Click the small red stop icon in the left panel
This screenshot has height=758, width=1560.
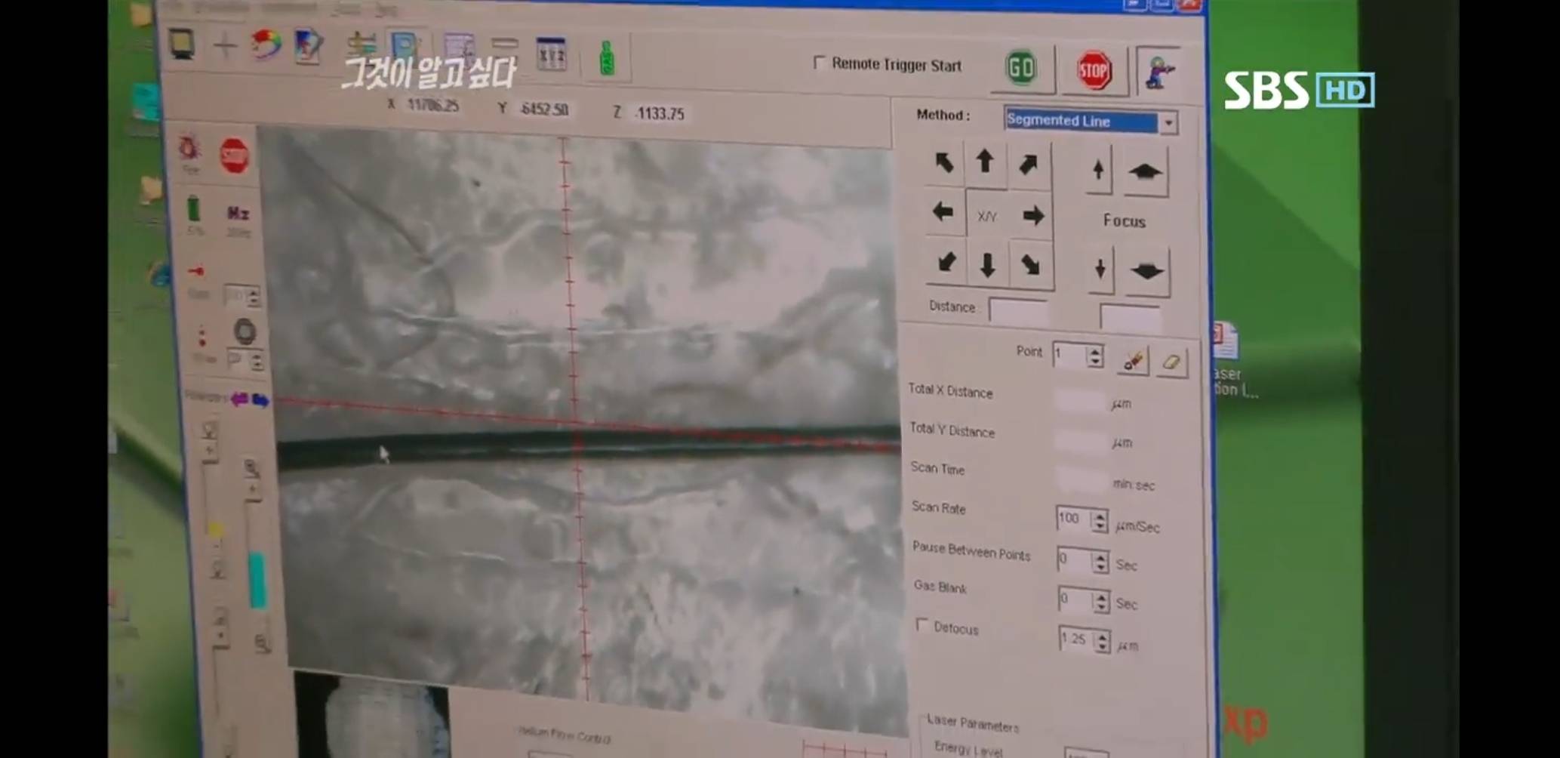pyautogui.click(x=234, y=156)
